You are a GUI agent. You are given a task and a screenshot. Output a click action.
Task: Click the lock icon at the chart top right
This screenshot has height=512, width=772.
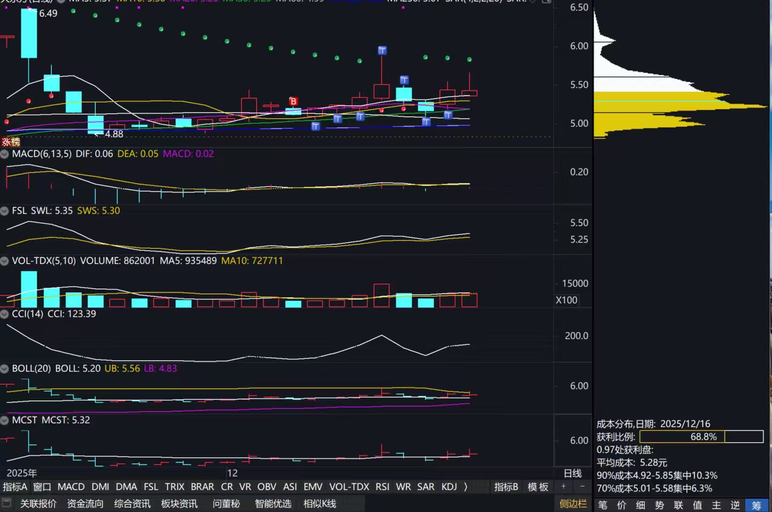pos(546,2)
